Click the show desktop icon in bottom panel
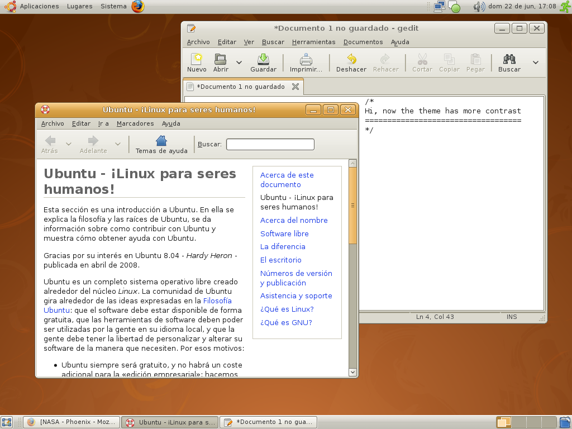 7,422
